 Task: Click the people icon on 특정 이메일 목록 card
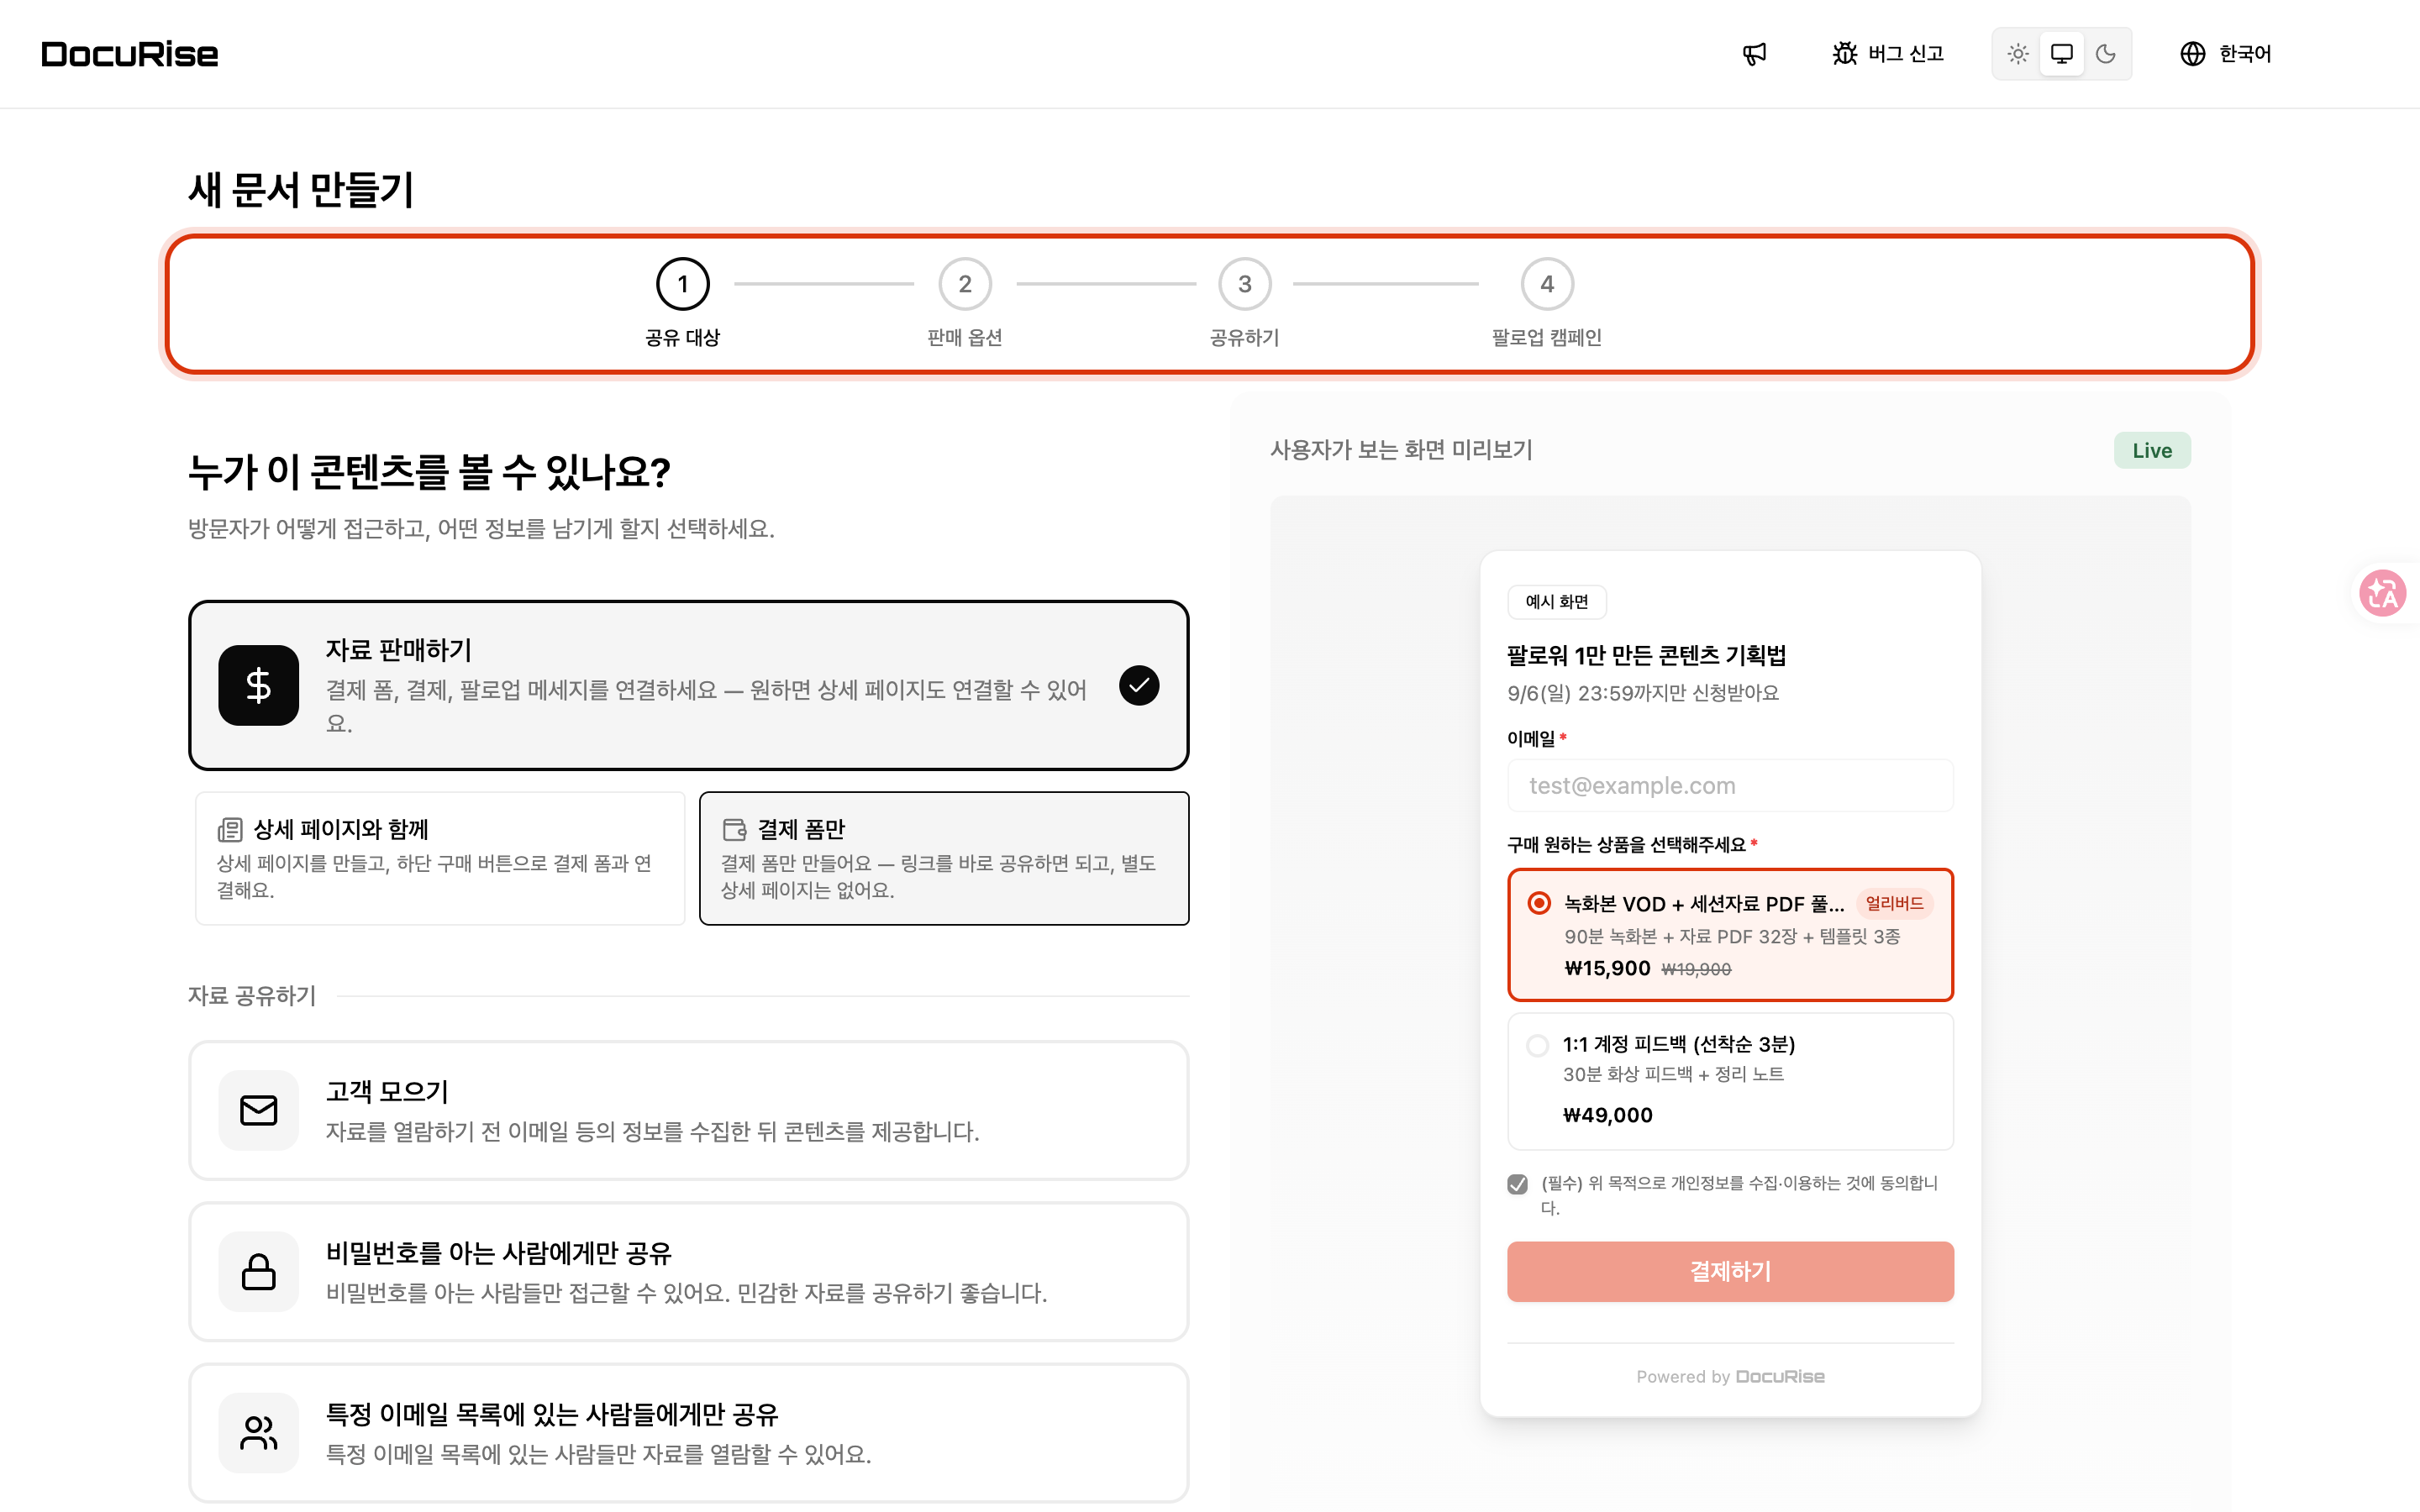pyautogui.click(x=258, y=1432)
